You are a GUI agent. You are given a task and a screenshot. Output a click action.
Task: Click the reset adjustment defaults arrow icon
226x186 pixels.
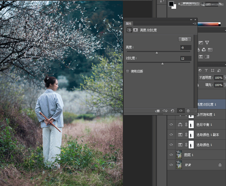pyautogui.click(x=173, y=111)
